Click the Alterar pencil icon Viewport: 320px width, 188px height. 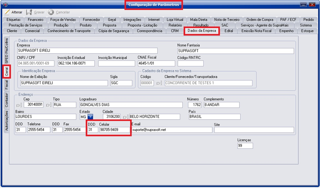coord(7,12)
